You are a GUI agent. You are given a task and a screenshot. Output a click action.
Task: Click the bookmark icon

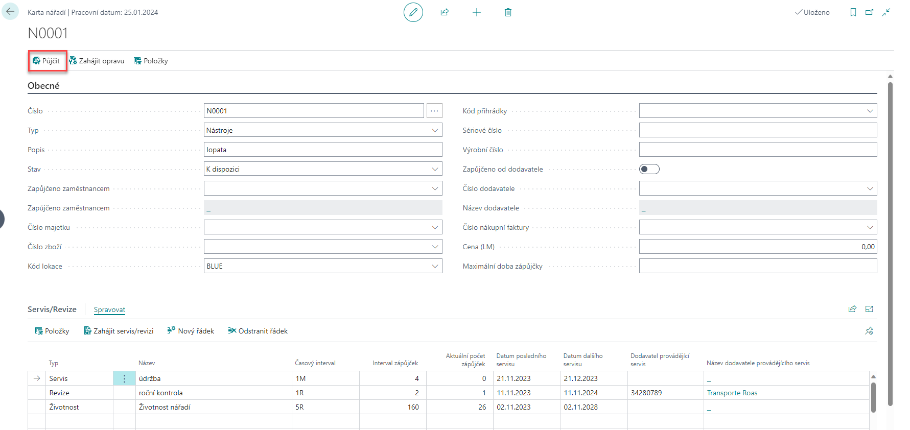[853, 12]
